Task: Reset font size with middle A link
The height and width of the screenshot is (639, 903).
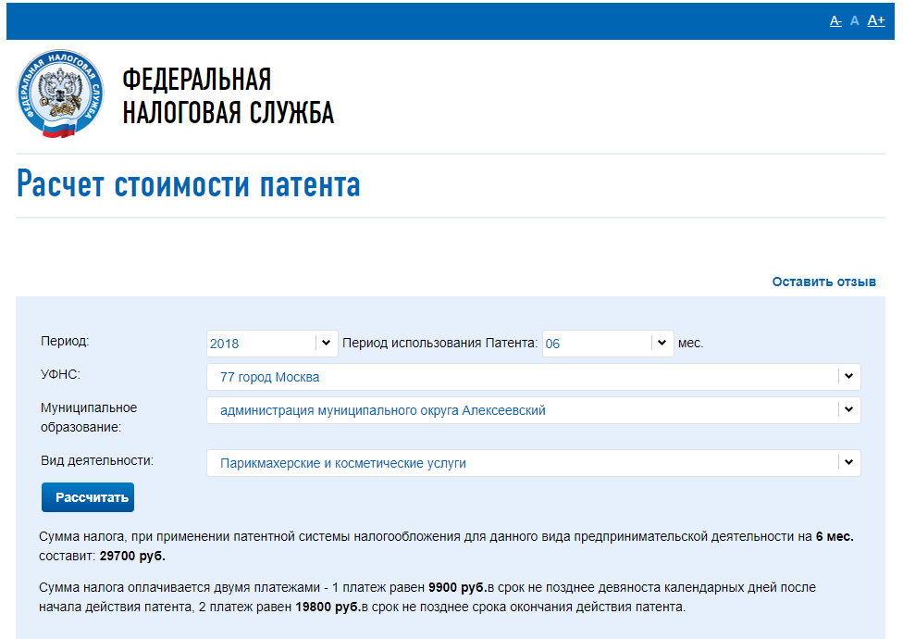Action: tap(855, 21)
